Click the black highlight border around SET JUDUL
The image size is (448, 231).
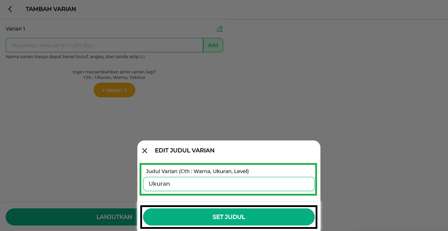(x=228, y=206)
